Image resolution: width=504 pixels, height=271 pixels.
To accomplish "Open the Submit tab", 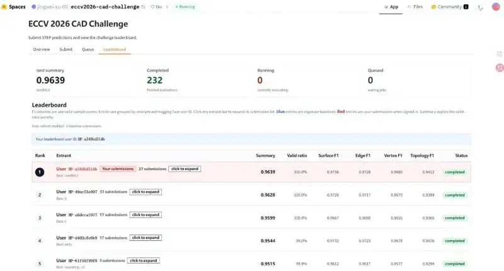I will pyautogui.click(x=66, y=49).
